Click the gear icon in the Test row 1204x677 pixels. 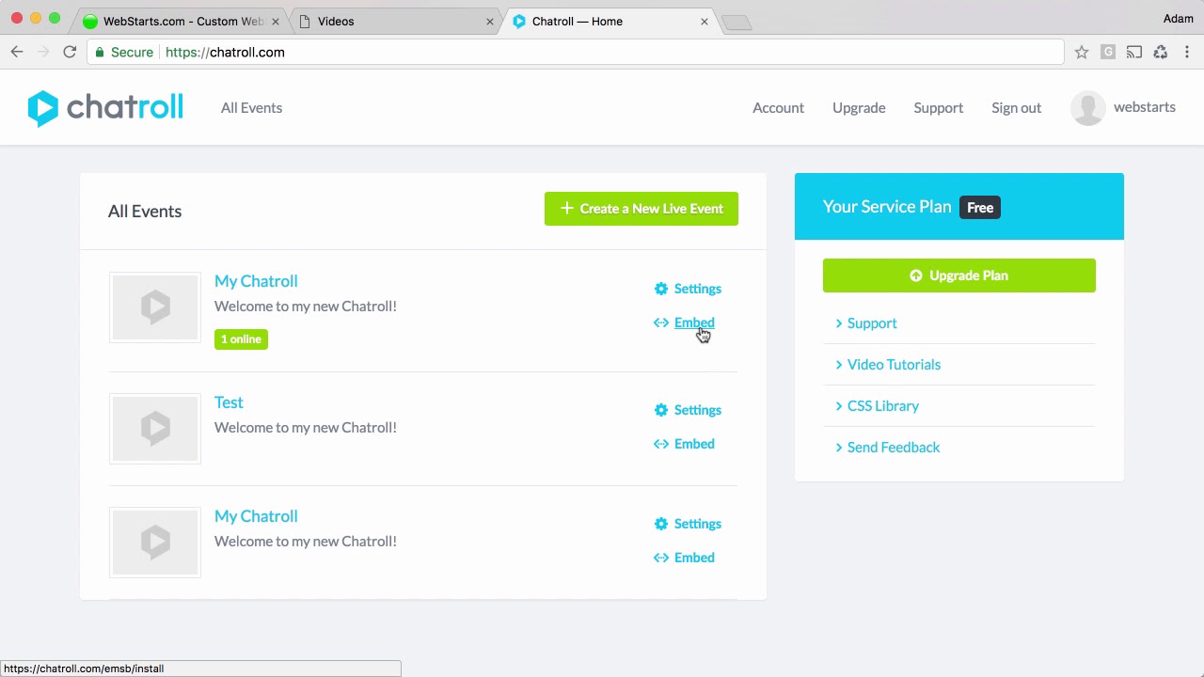click(x=661, y=410)
